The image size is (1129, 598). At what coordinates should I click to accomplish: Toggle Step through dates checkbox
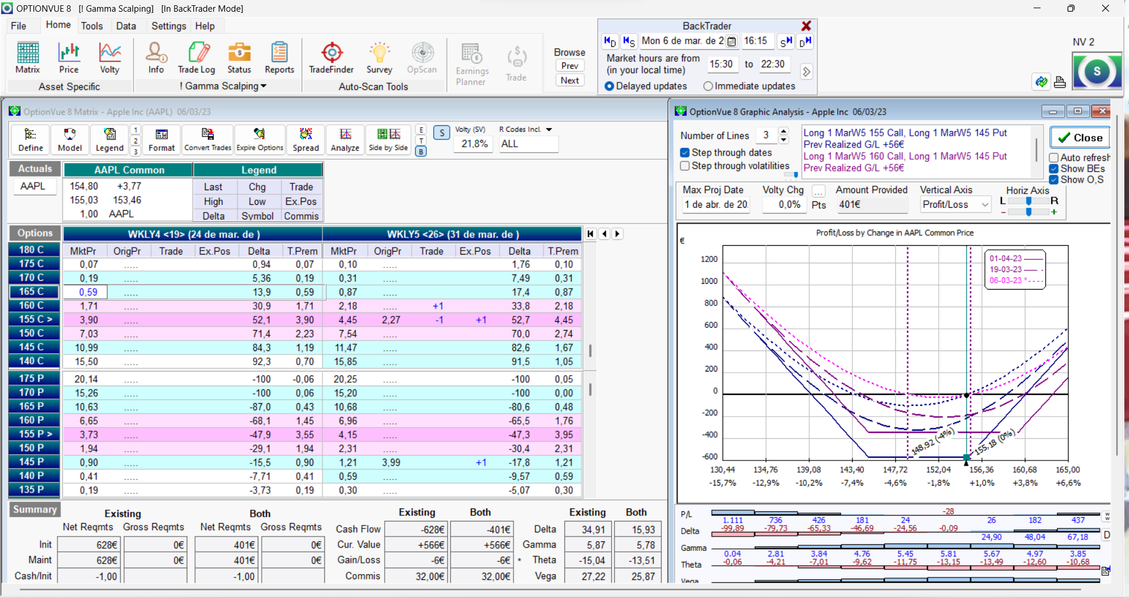(685, 152)
